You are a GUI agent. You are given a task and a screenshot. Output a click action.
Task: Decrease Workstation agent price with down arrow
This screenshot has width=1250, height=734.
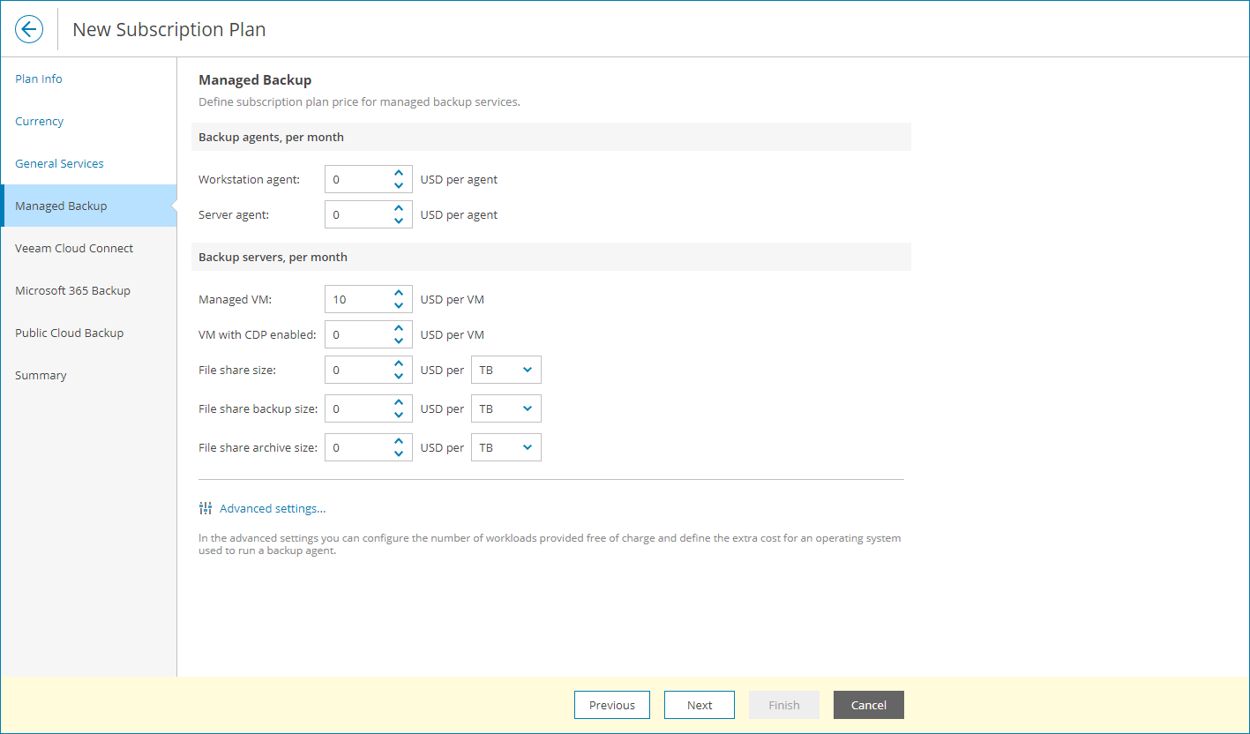click(399, 185)
